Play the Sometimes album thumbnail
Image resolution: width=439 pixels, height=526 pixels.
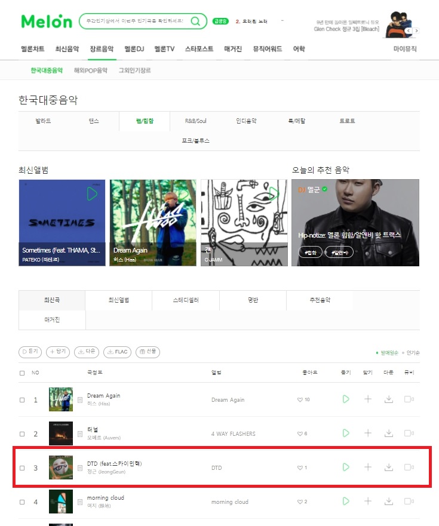(92, 194)
